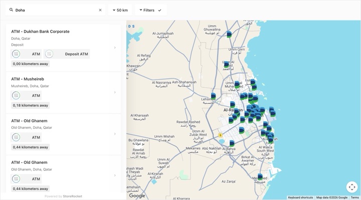Click ATM tag in Dukhan Bank Corporate card
The image size is (361, 200).
tap(26, 54)
